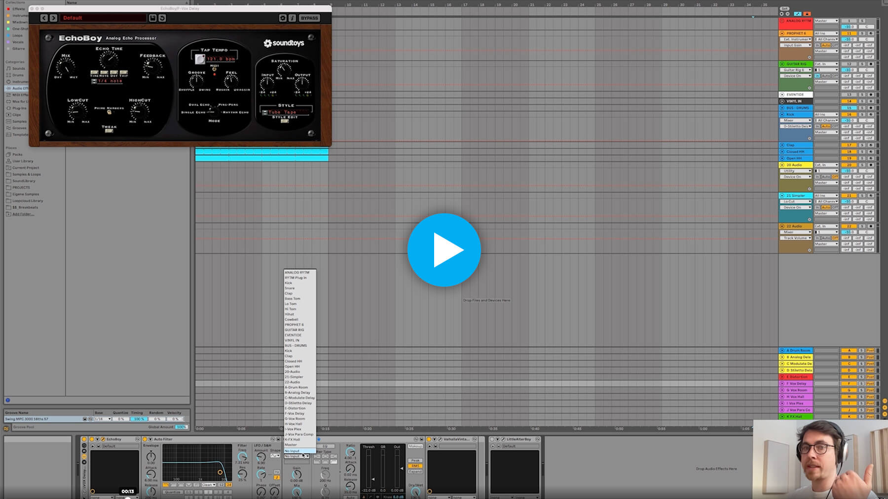Click the EchoBoy Tweak button
Image resolution: width=888 pixels, height=499 pixels.
tap(109, 131)
